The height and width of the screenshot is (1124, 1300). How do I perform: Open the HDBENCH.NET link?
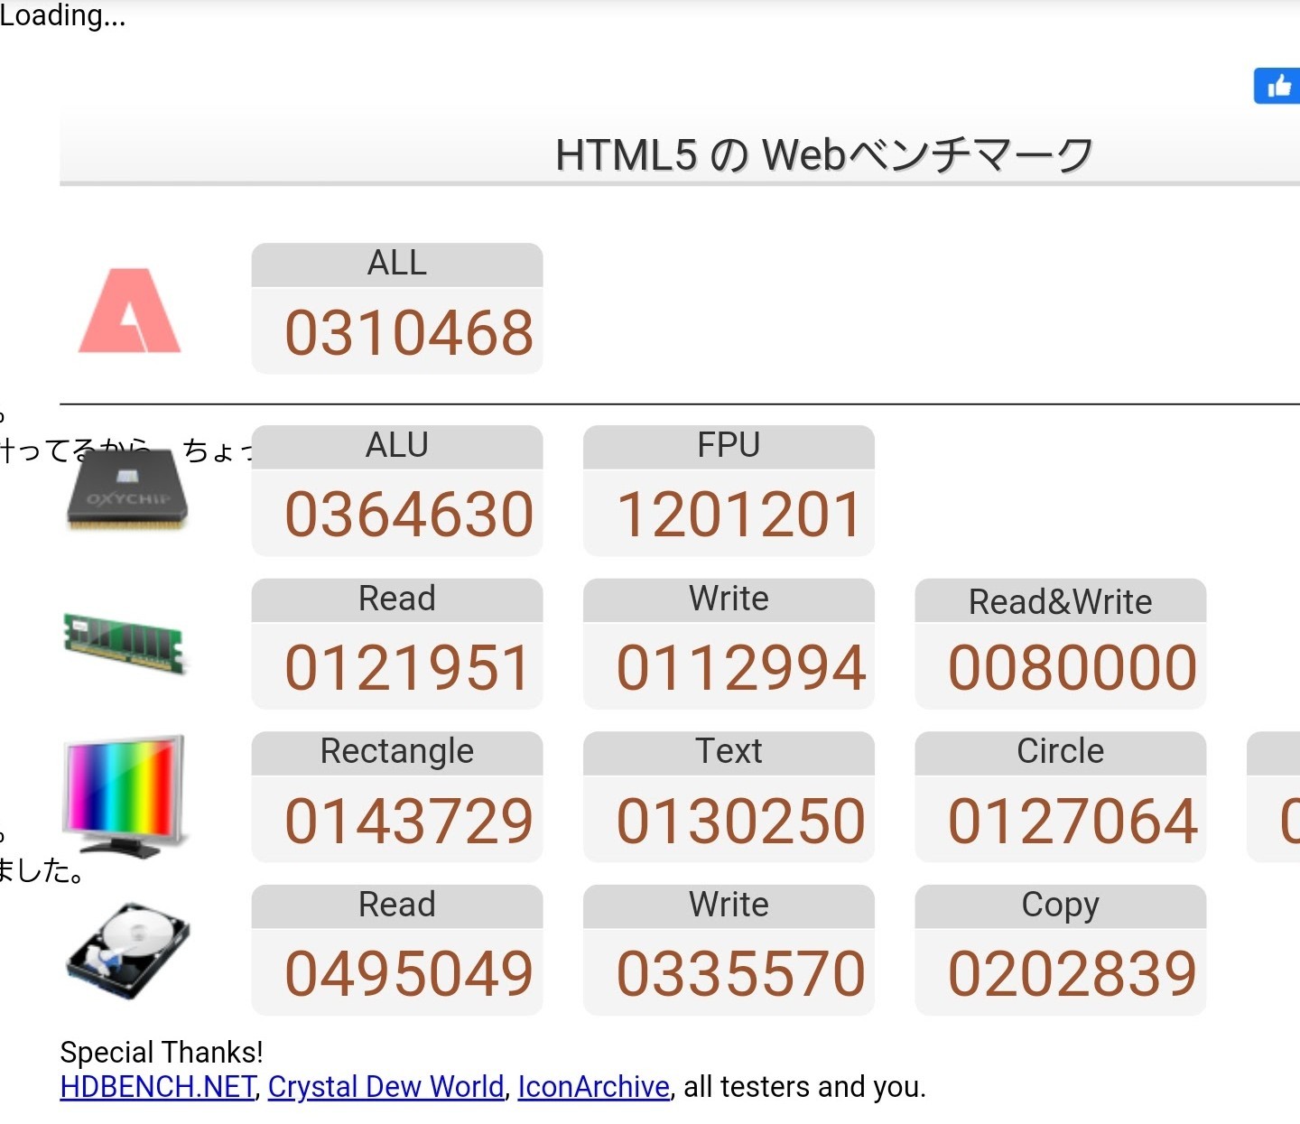[x=158, y=1087]
